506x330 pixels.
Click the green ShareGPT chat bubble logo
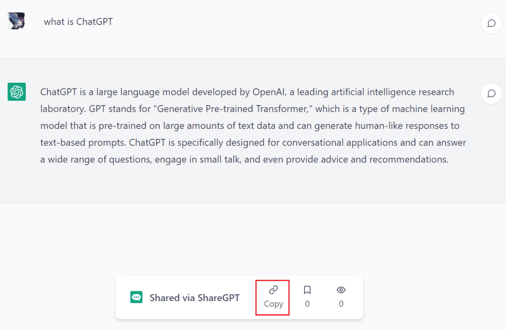136,297
